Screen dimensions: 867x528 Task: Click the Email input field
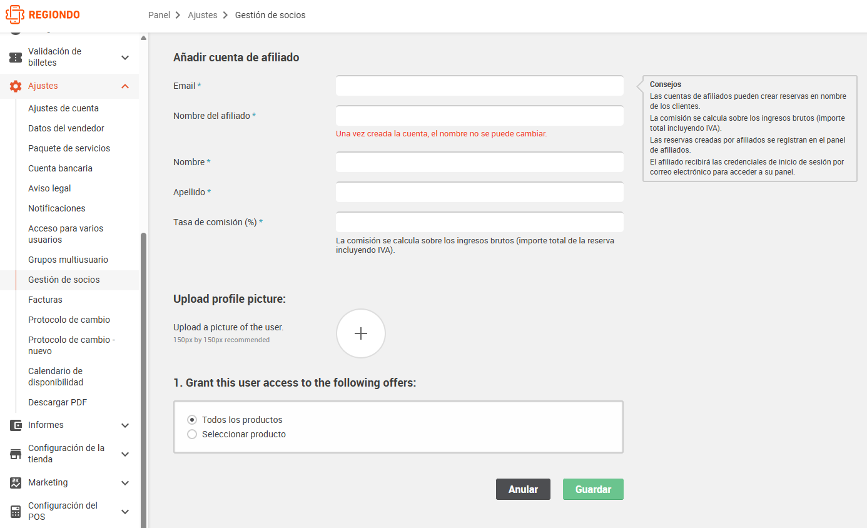tap(480, 86)
